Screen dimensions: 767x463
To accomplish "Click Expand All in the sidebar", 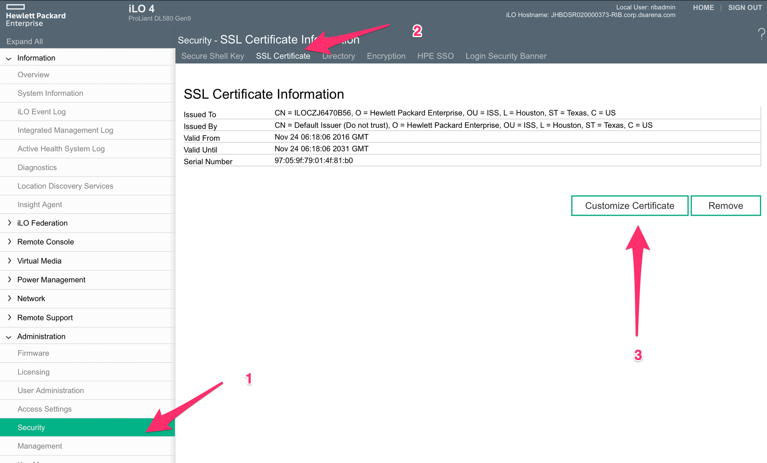I will (x=24, y=42).
